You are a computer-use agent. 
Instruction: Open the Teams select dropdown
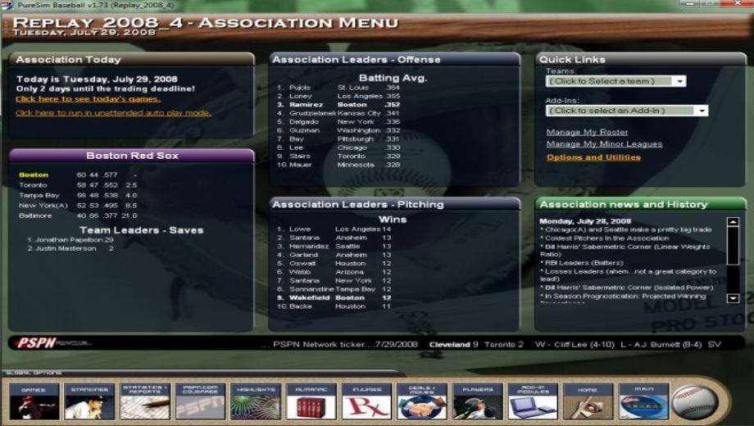point(679,81)
